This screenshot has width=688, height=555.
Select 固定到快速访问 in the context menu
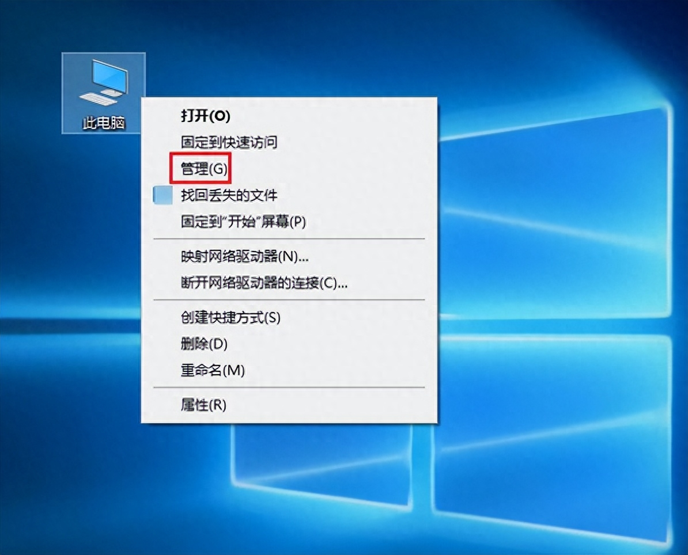(229, 142)
